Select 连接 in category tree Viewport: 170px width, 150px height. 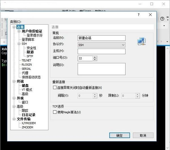click(20, 27)
